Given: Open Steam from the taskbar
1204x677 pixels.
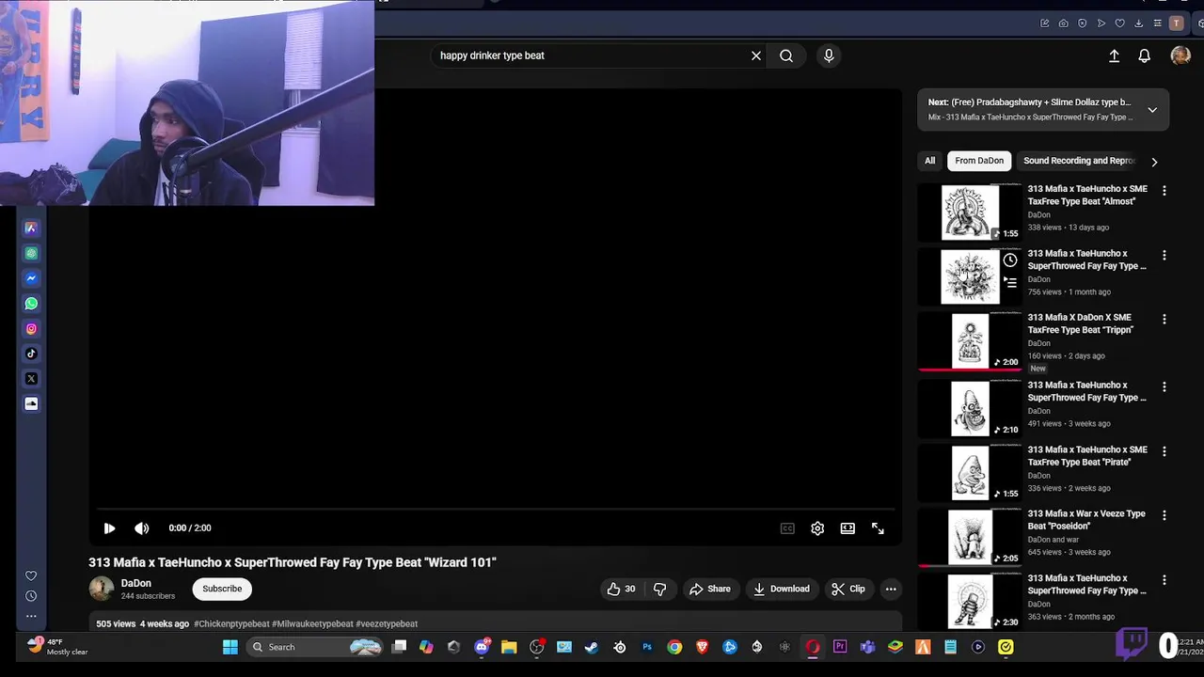Looking at the screenshot, I should [591, 647].
